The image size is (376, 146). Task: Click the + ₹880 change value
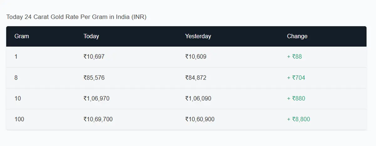(296, 99)
